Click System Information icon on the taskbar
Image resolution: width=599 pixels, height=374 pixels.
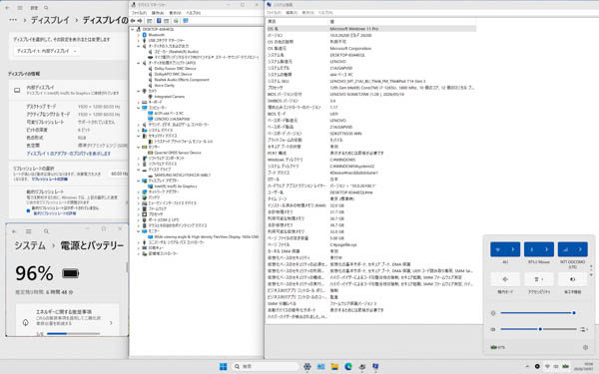(375, 366)
